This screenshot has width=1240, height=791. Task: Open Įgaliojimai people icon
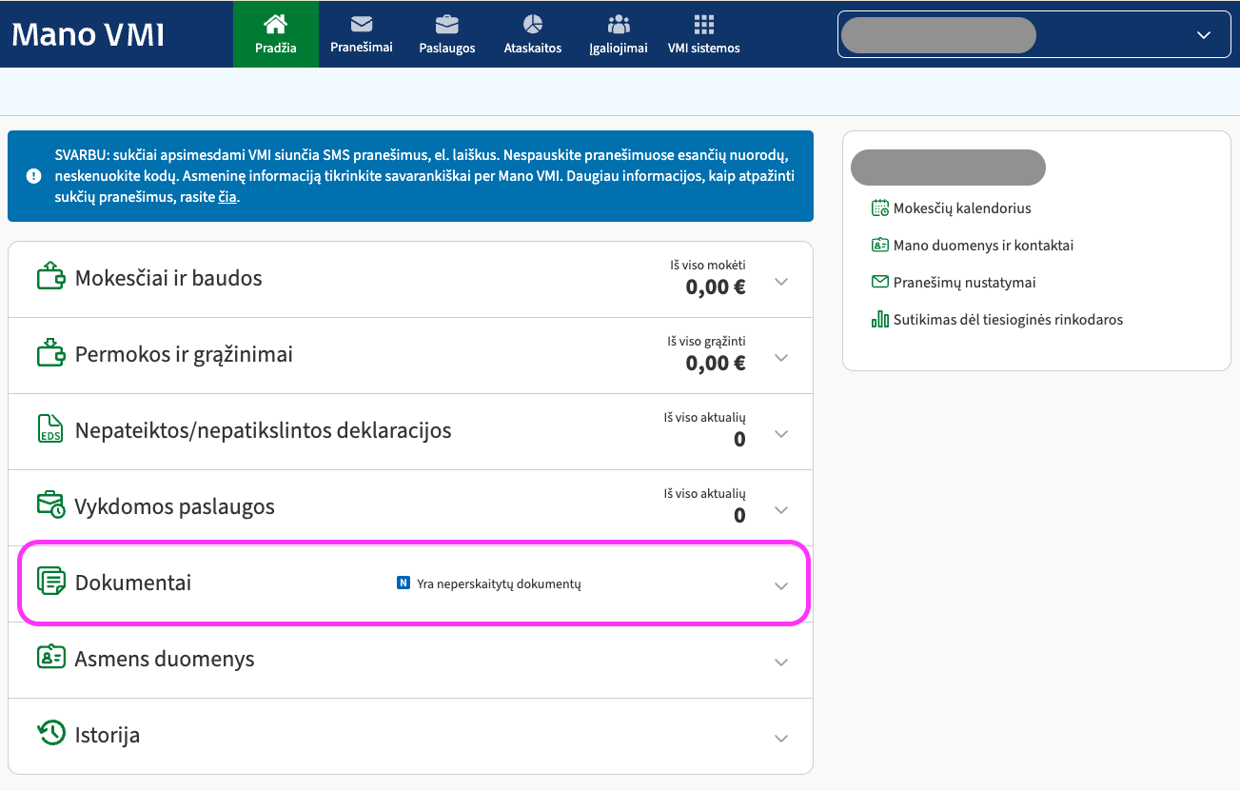[619, 24]
